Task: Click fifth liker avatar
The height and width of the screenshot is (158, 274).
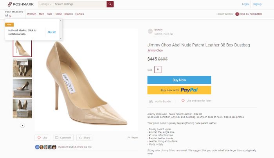Action: coord(54,147)
